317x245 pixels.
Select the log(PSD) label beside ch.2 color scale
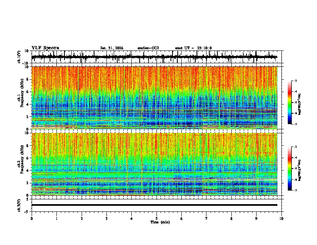coord(300,171)
